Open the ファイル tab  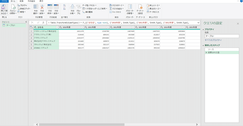(4, 1)
